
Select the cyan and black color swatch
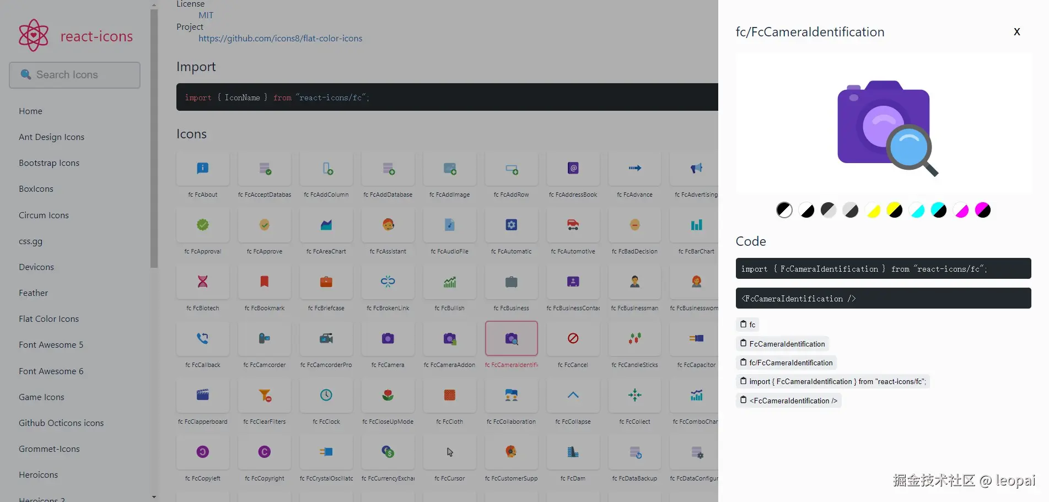[x=939, y=210]
